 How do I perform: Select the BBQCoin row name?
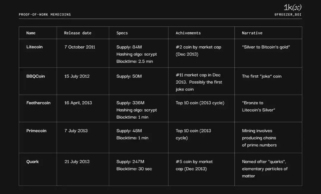[36, 76]
